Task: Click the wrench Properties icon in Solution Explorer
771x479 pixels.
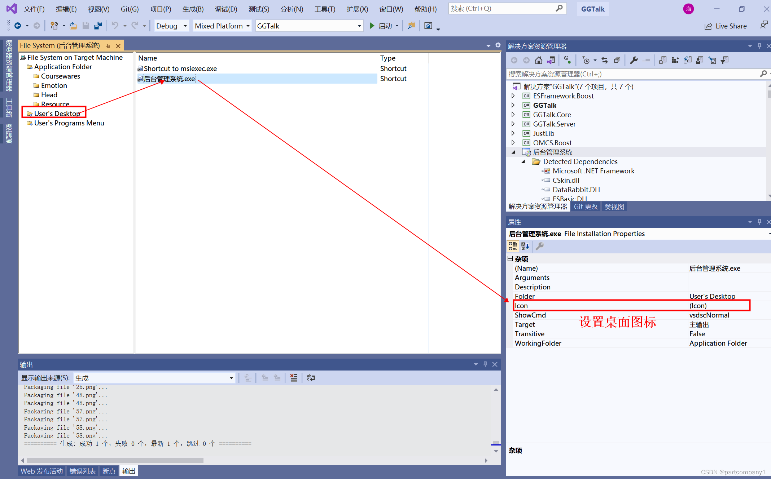Action: point(634,60)
